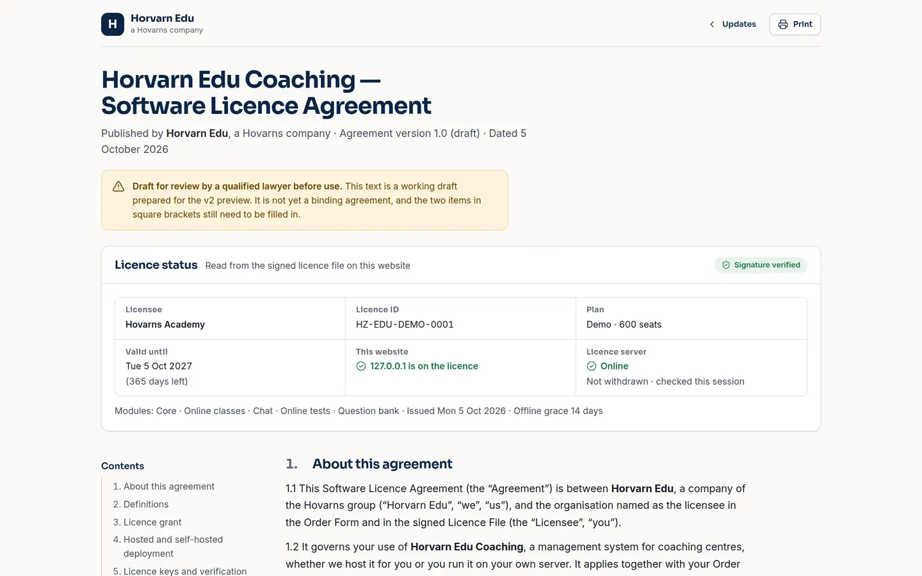Viewport: 922px width, 576px height.
Task: Click 'Draft for review by a qualified lawyer' text
Action: [x=237, y=186]
